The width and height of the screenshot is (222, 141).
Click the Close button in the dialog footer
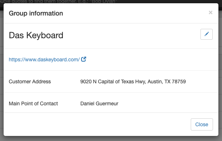pyautogui.click(x=202, y=124)
